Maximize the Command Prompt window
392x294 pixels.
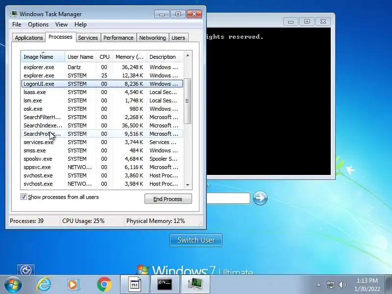[307, 22]
